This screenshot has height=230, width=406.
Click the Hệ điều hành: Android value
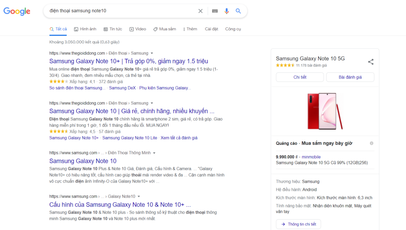(x=309, y=190)
